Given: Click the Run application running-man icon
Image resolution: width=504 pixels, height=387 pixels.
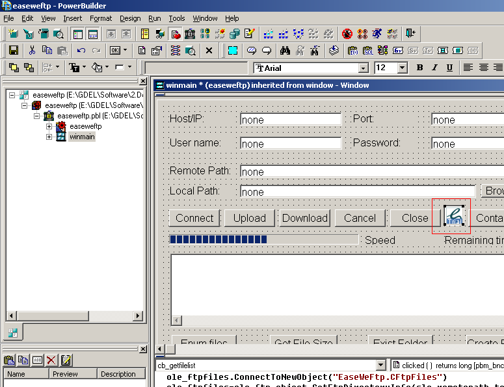Looking at the screenshot, I should pos(377,34).
